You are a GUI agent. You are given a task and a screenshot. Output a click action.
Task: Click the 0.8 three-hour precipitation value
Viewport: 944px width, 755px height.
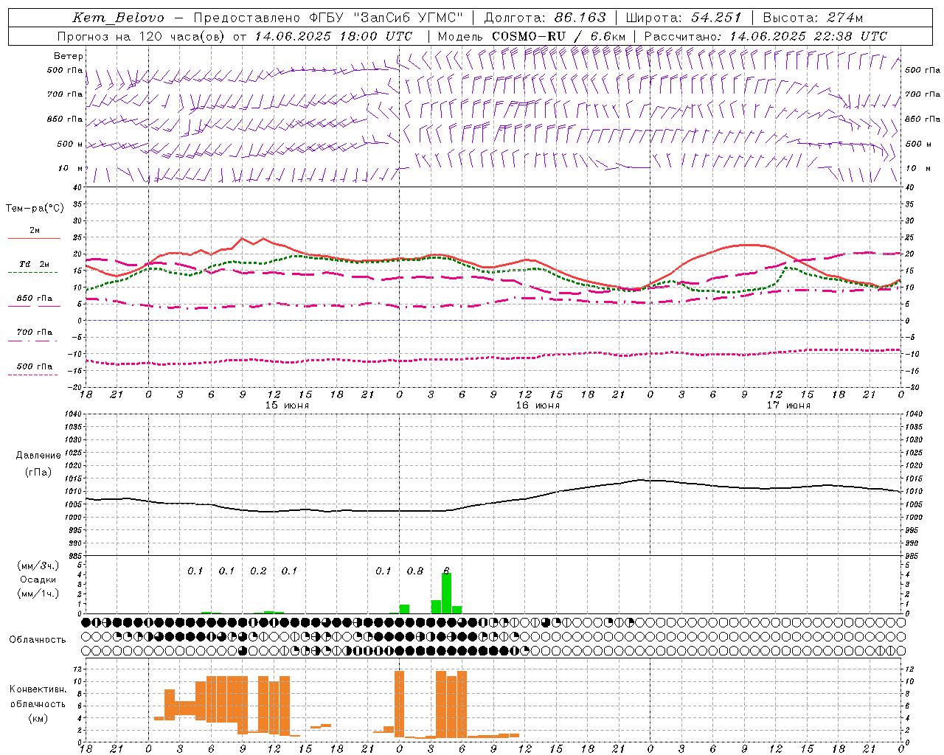415,571
